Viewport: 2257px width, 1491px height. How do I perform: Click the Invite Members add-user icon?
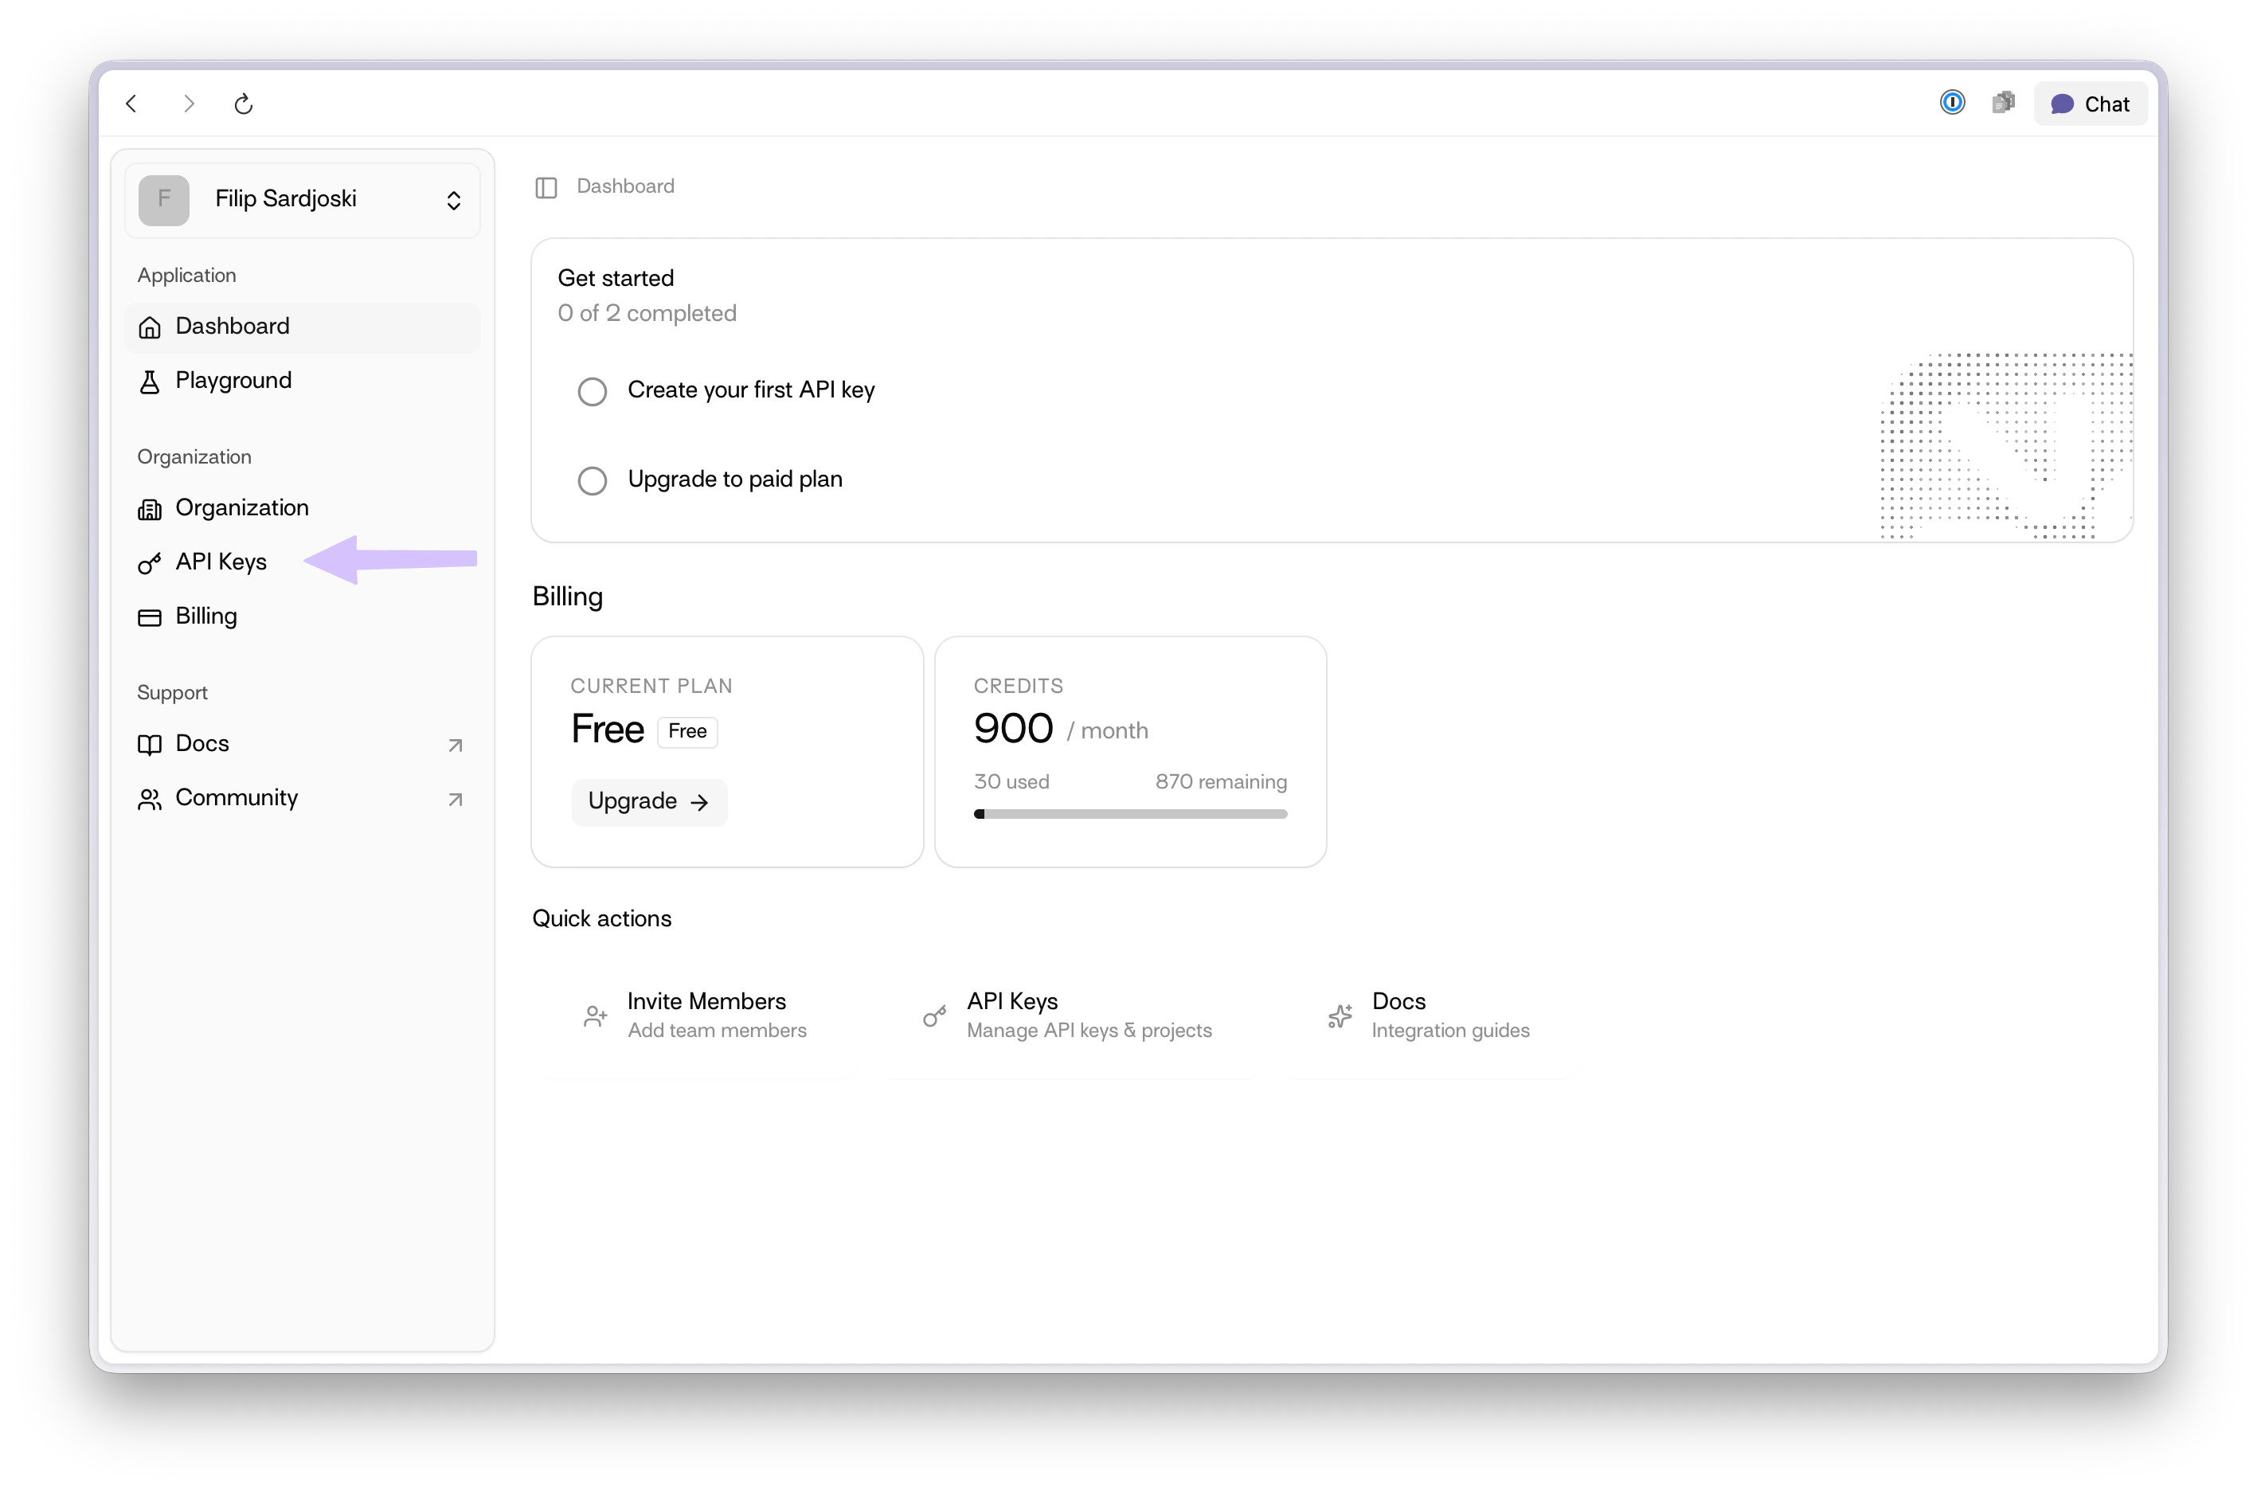(x=595, y=1016)
